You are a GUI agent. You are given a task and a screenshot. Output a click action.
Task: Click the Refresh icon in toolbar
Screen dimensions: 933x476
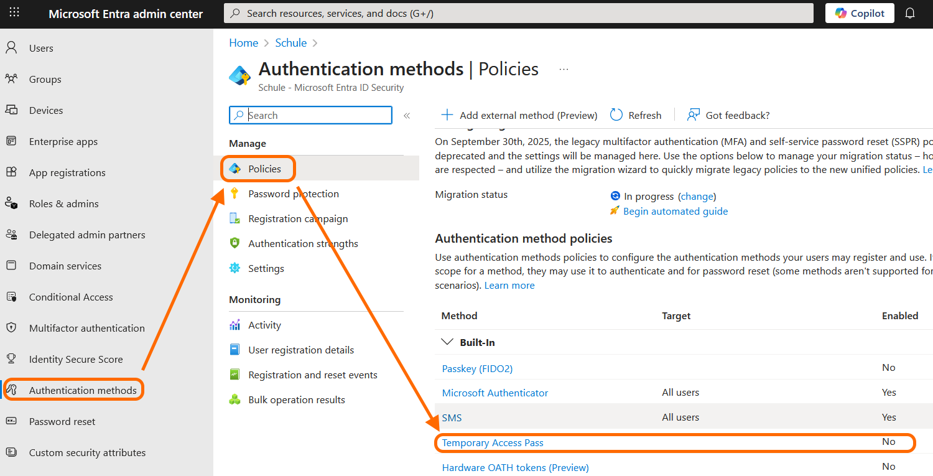(x=616, y=115)
